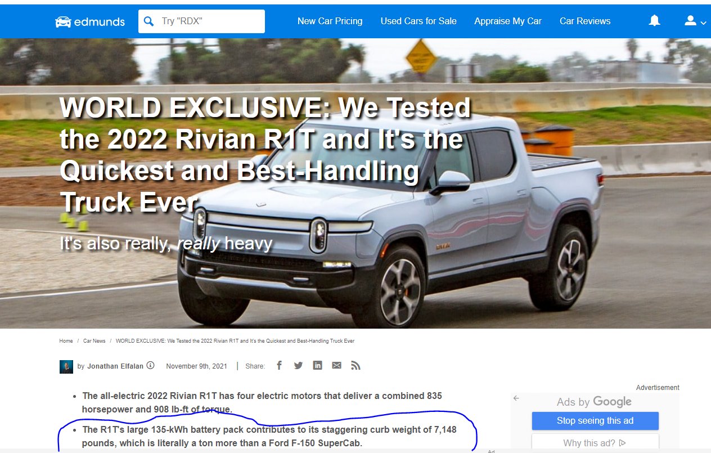Open author Jonathan Elfalan's profile link

point(115,366)
